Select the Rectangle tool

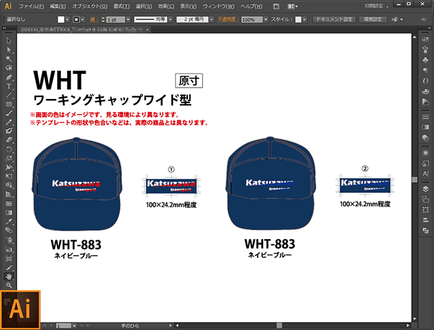(x=9, y=104)
